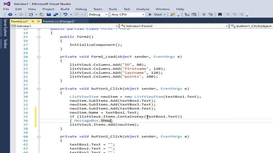273x153 pixels.
Task: Open the Debug menu
Action: click(81, 9)
